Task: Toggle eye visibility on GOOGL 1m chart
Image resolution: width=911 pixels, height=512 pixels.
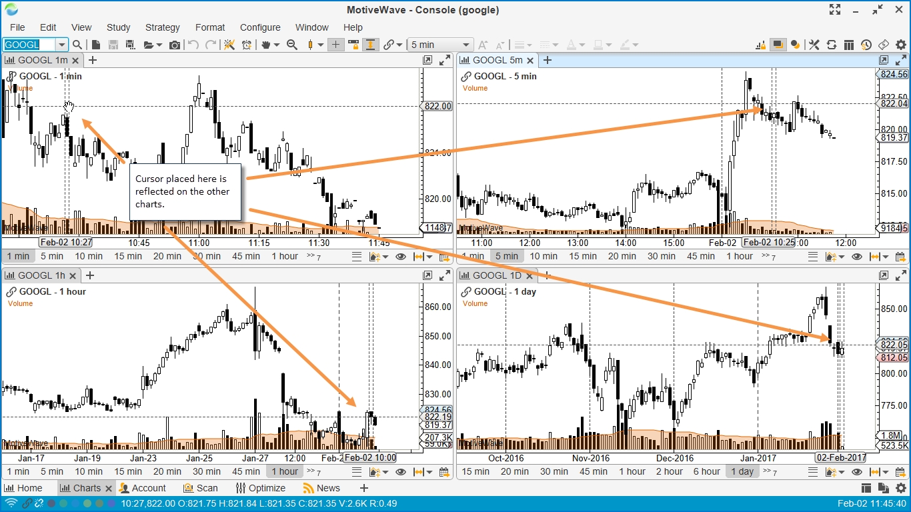Action: click(x=401, y=257)
